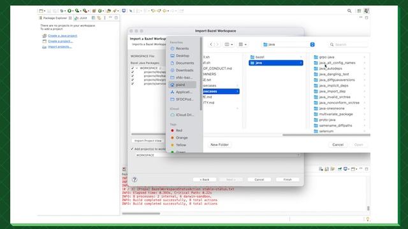Open the working set WORKSPACE combo box
This screenshot has height=229, width=408.
[218, 155]
